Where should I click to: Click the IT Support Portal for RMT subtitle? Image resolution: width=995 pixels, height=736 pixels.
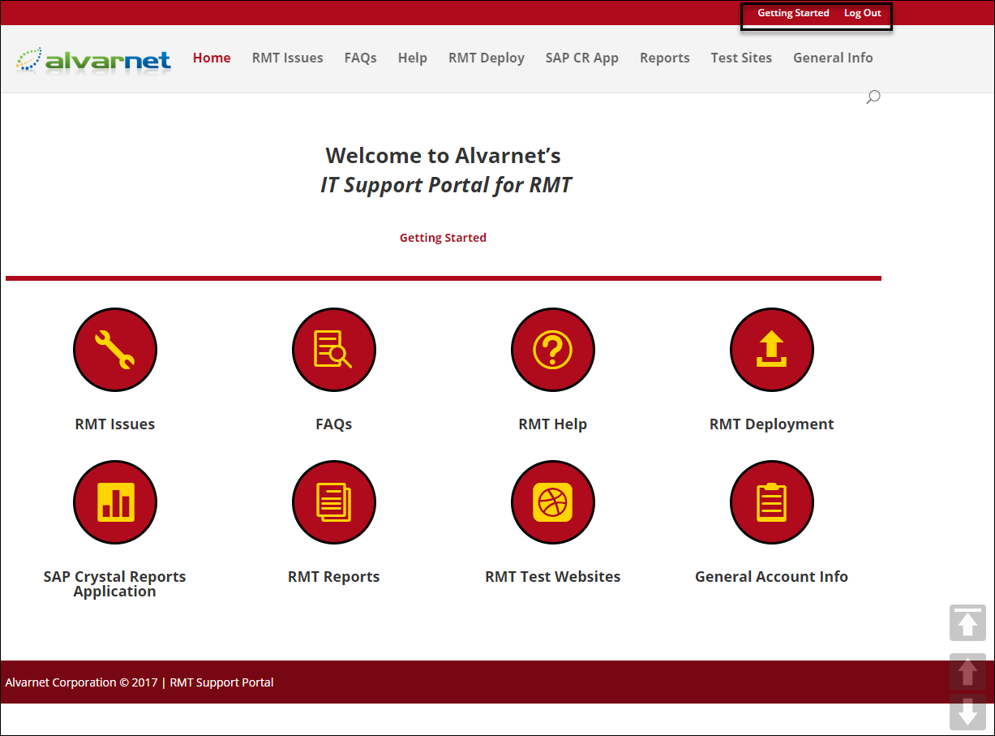(446, 185)
